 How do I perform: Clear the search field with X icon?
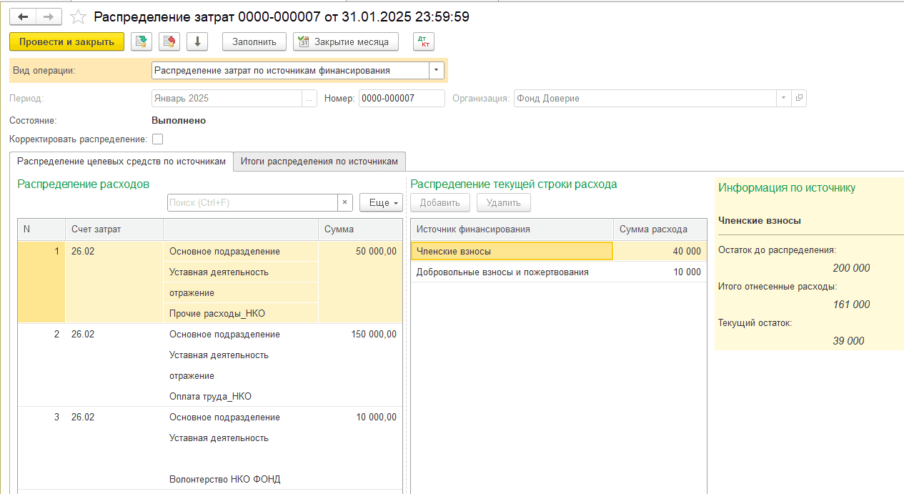345,202
